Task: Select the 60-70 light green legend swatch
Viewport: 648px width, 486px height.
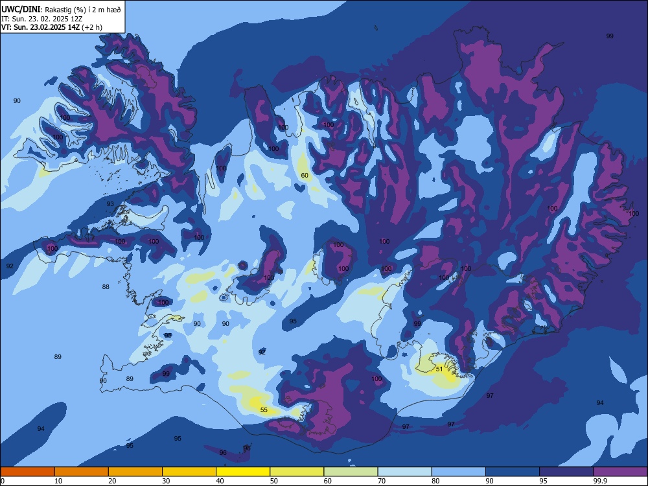Action: [351, 472]
